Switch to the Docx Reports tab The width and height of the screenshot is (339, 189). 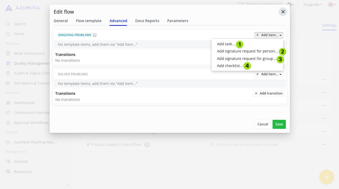pos(147,21)
